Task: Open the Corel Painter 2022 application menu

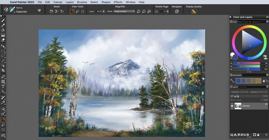Action: pos(22,2)
